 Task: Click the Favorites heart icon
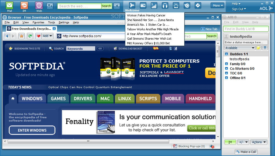39,36
